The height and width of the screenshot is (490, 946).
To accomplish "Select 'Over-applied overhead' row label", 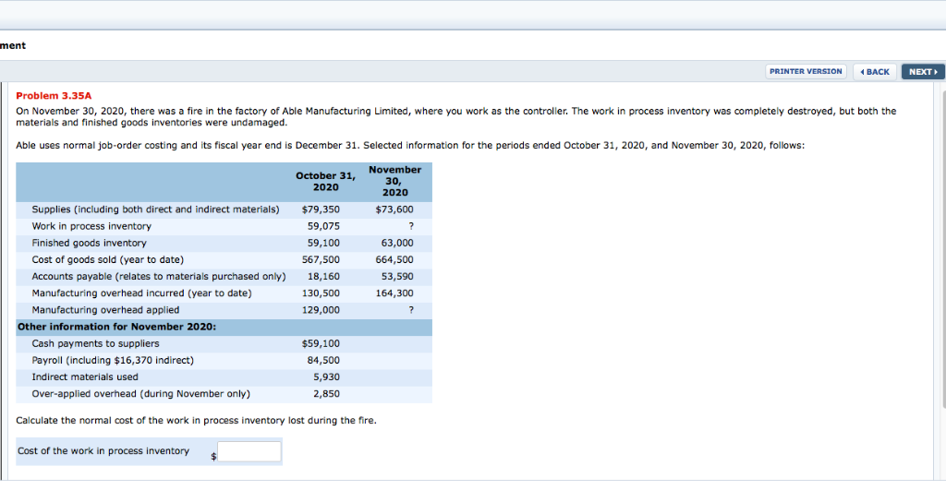I will coord(141,394).
